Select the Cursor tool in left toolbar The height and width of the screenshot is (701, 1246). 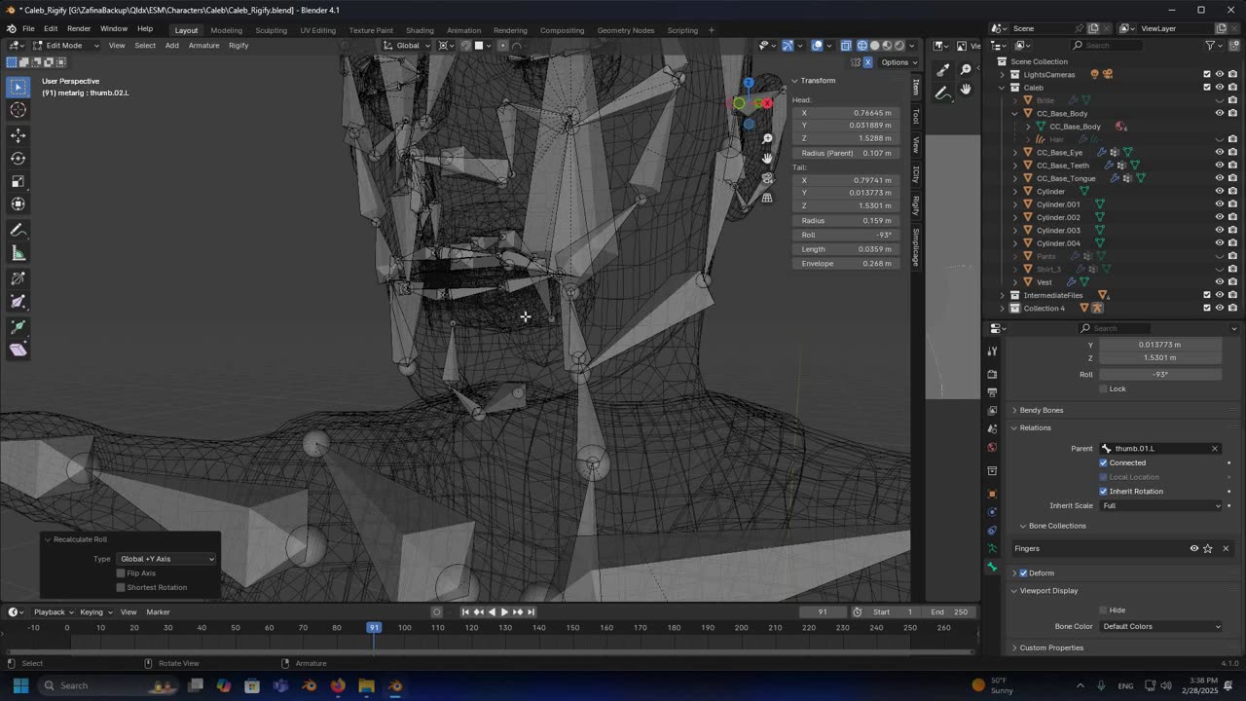click(x=18, y=110)
